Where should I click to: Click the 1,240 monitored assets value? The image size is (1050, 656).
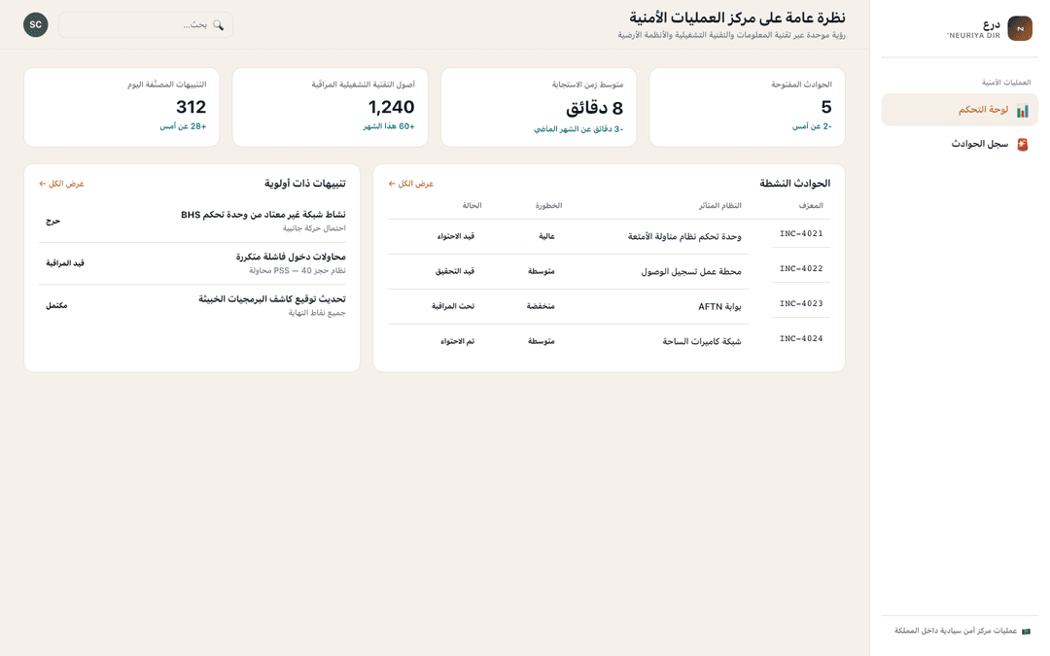tap(391, 107)
